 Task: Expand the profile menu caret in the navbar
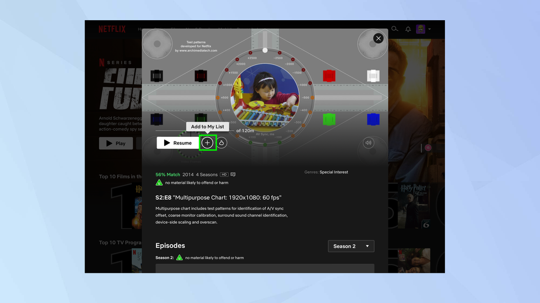429,29
